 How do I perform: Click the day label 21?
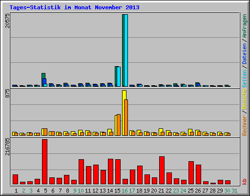tap(161, 191)
